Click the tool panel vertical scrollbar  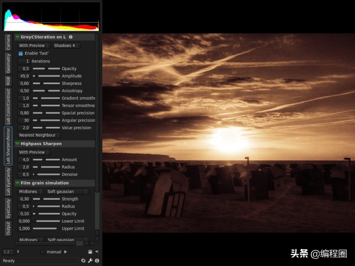coord(97,113)
